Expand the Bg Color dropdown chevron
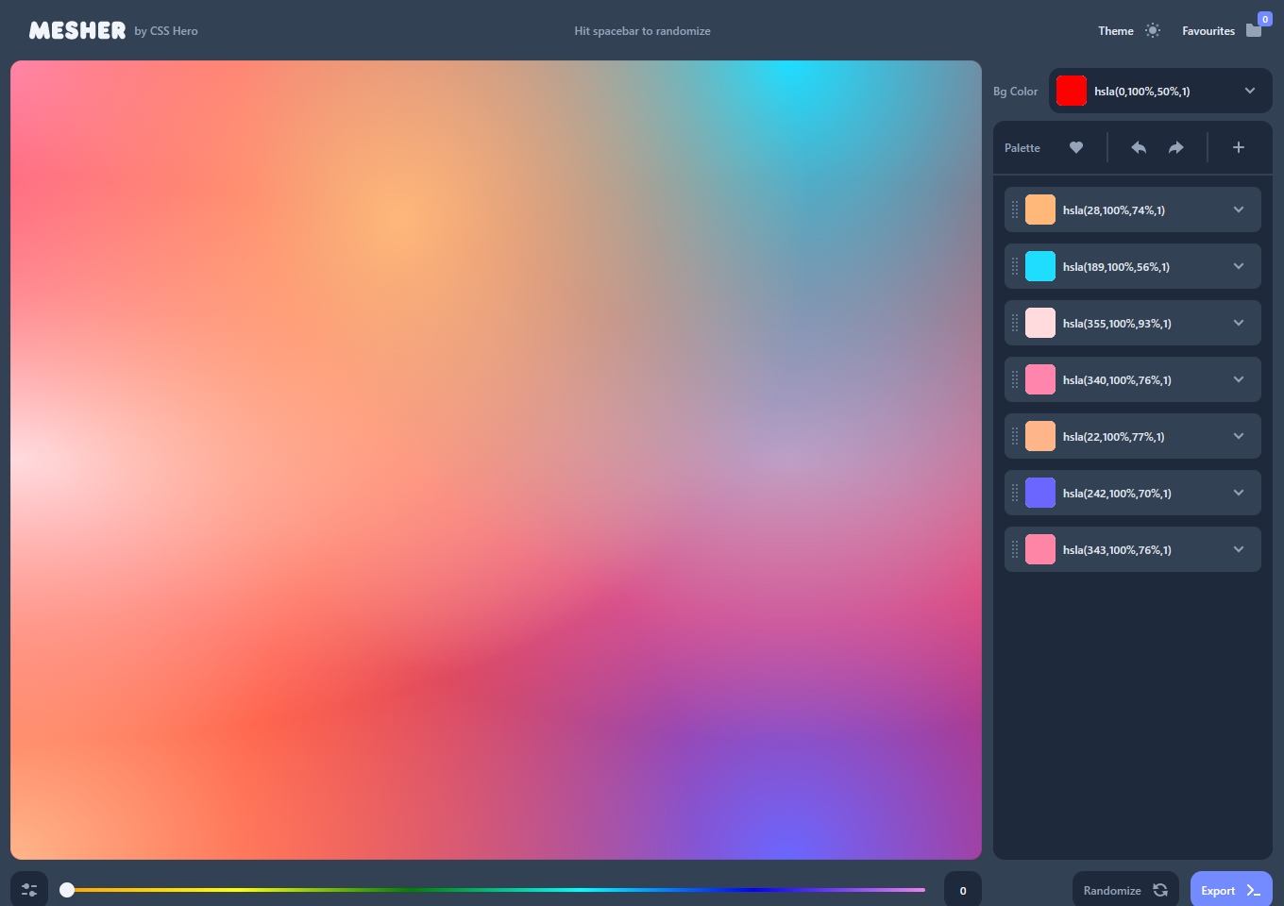 pos(1250,91)
